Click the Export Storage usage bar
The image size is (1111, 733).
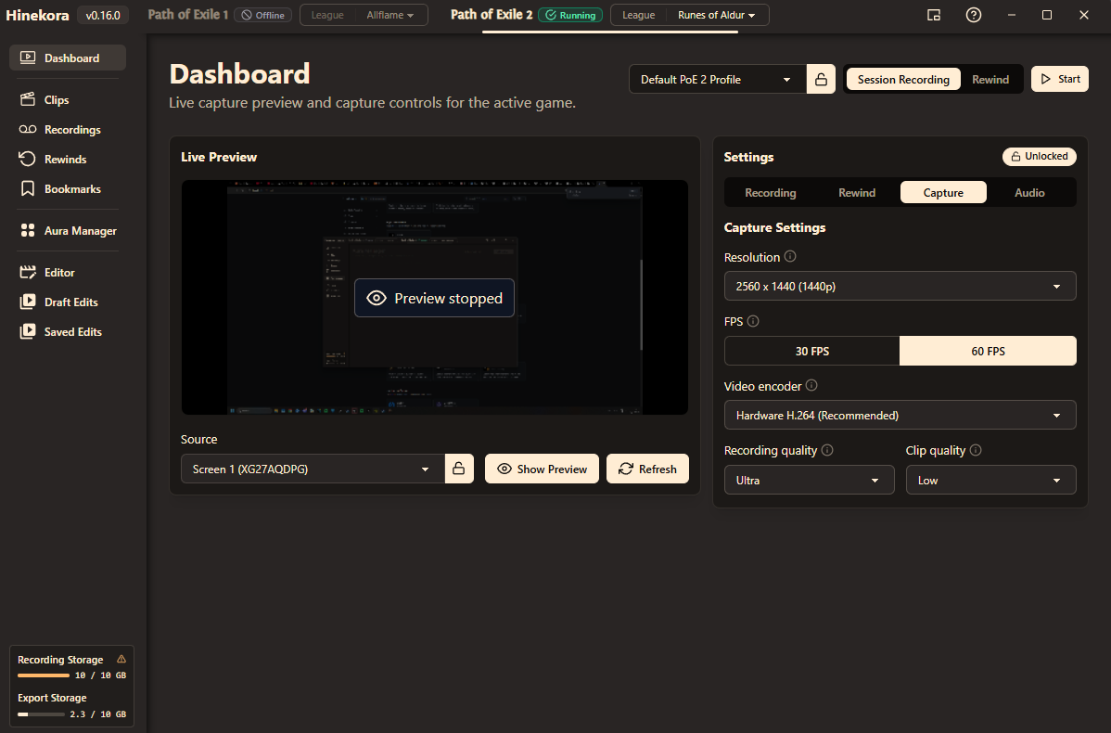(x=41, y=714)
